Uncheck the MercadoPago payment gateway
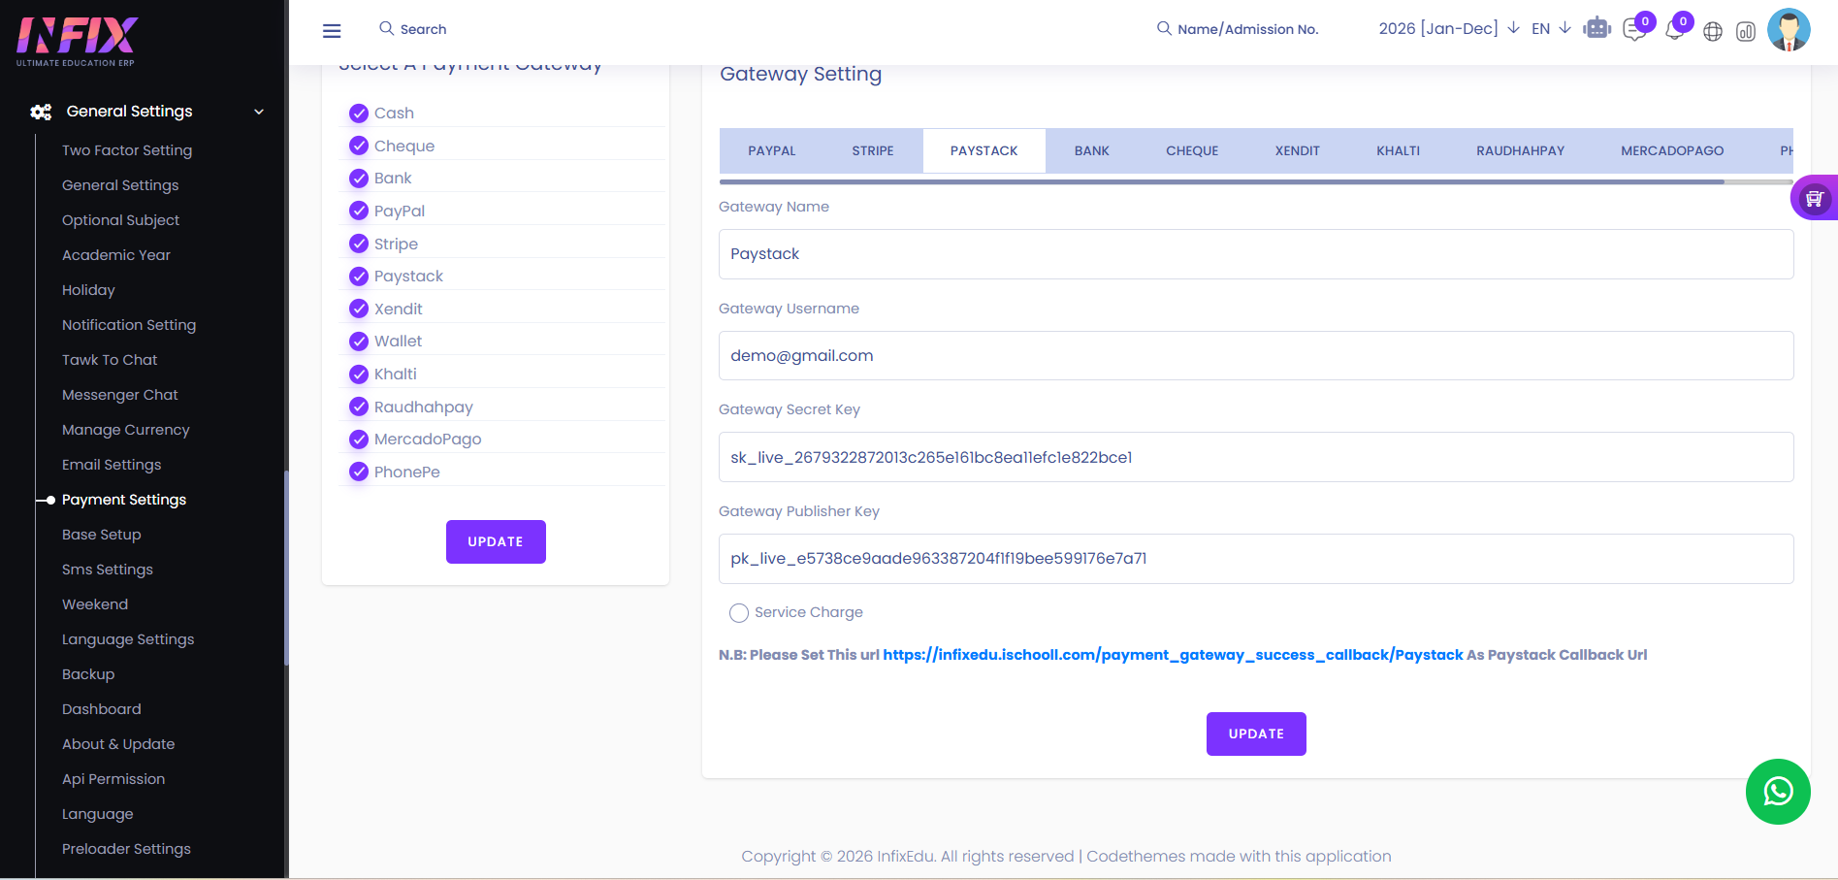 coord(359,439)
